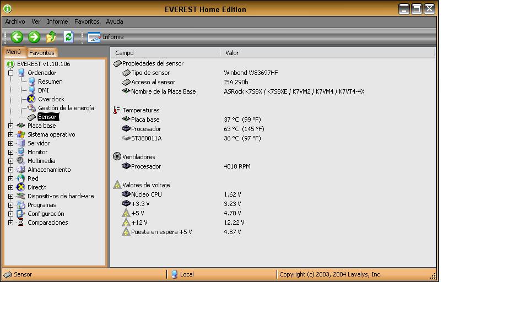Screen dimensions: 530x331
Task: Click the DMI tree icon
Action: 32,90
